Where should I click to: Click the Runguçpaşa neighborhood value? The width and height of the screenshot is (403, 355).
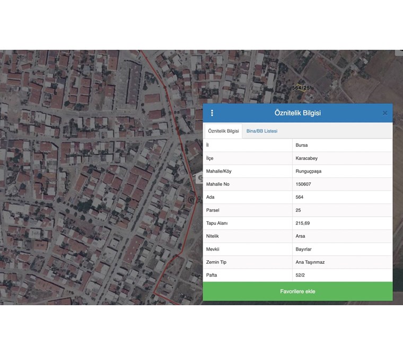coord(309,171)
